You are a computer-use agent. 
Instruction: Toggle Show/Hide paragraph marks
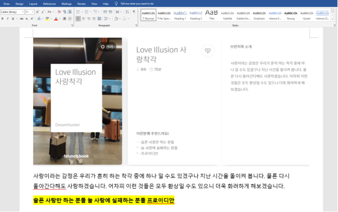(x=134, y=12)
